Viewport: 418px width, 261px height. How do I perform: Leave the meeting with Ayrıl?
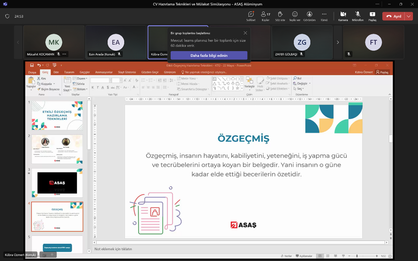tap(393, 16)
